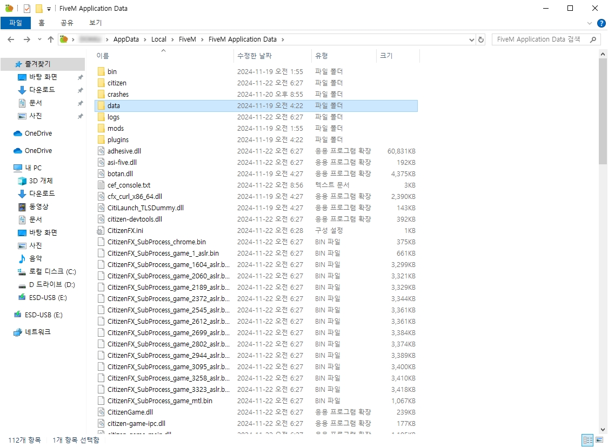Viewport: 608px width, 447px height.
Task: Select the cef_console.txt file icon
Action: 101,185
